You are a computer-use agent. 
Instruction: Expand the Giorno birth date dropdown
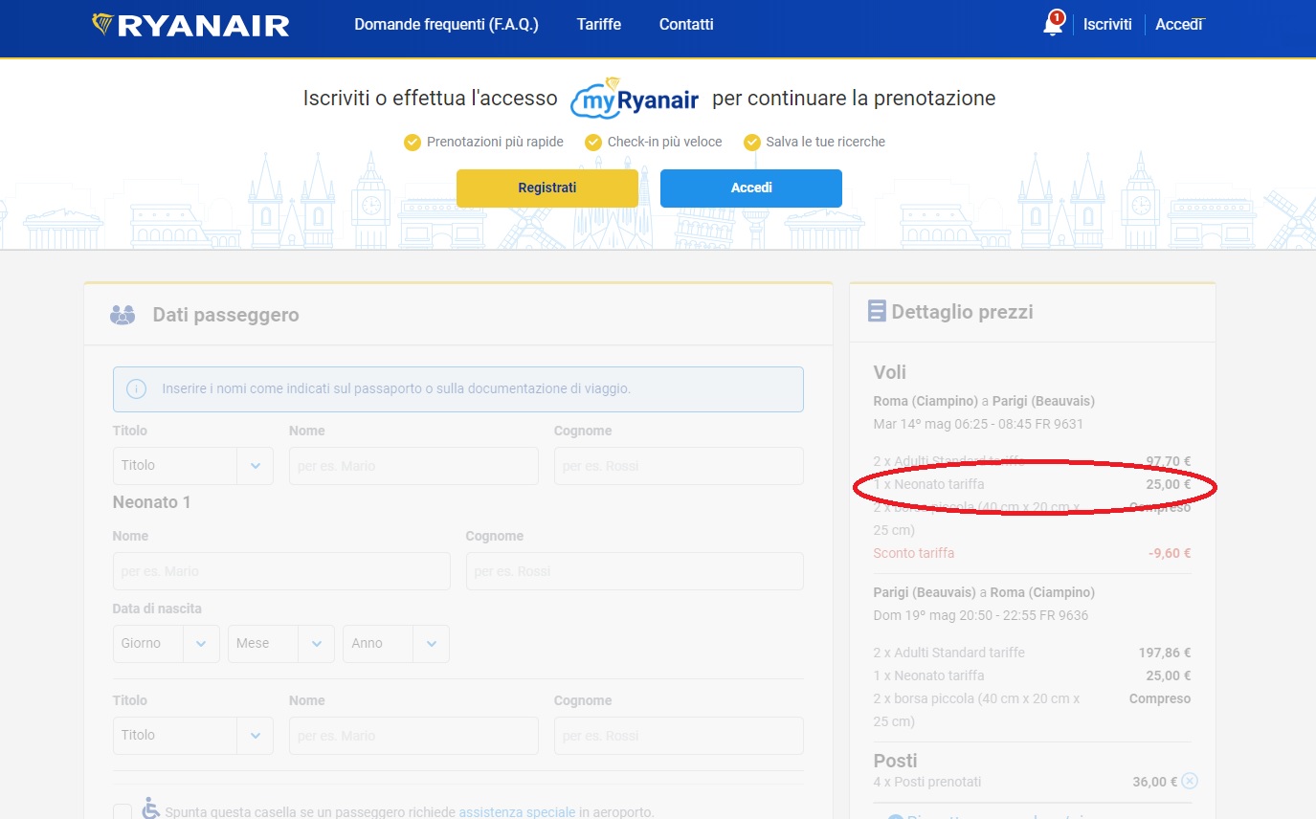[x=166, y=644]
